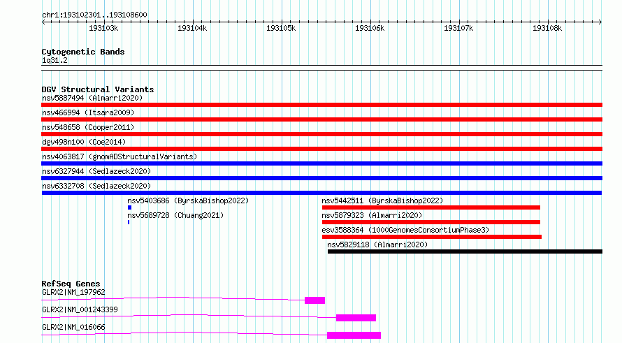Click the chr1:193102301..193108600 region label
The width and height of the screenshot is (622, 343).
94,15
